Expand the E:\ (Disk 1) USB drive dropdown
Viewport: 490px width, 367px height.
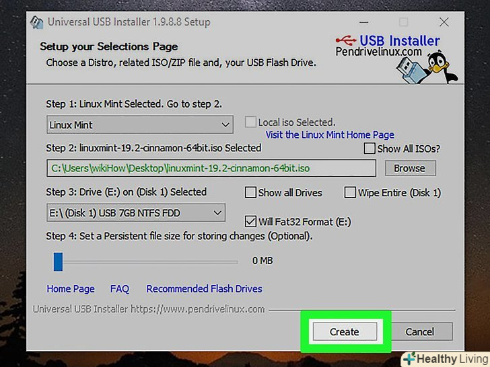(x=136, y=213)
